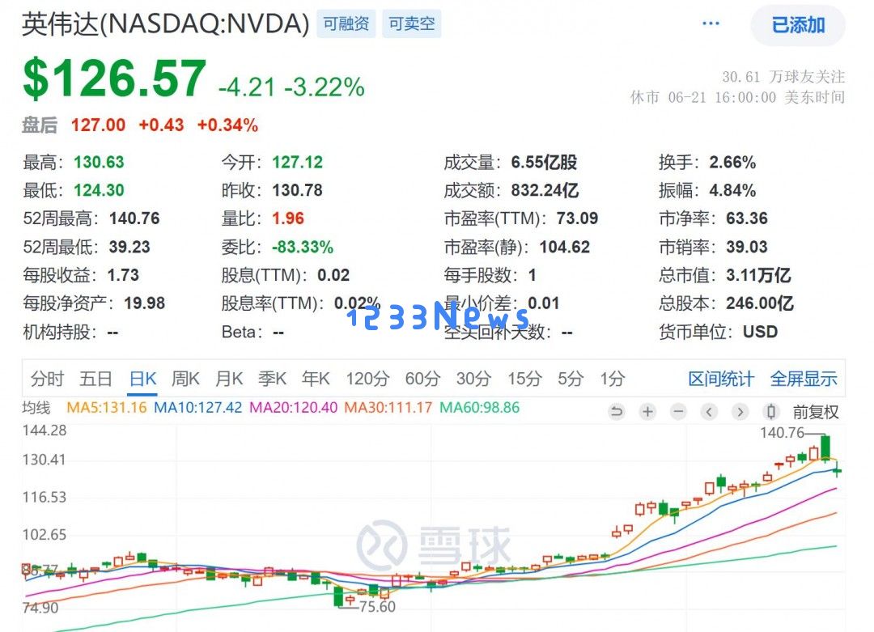Click the 140.76 high marker on chart
Image resolution: width=874 pixels, height=632 pixels.
782,432
